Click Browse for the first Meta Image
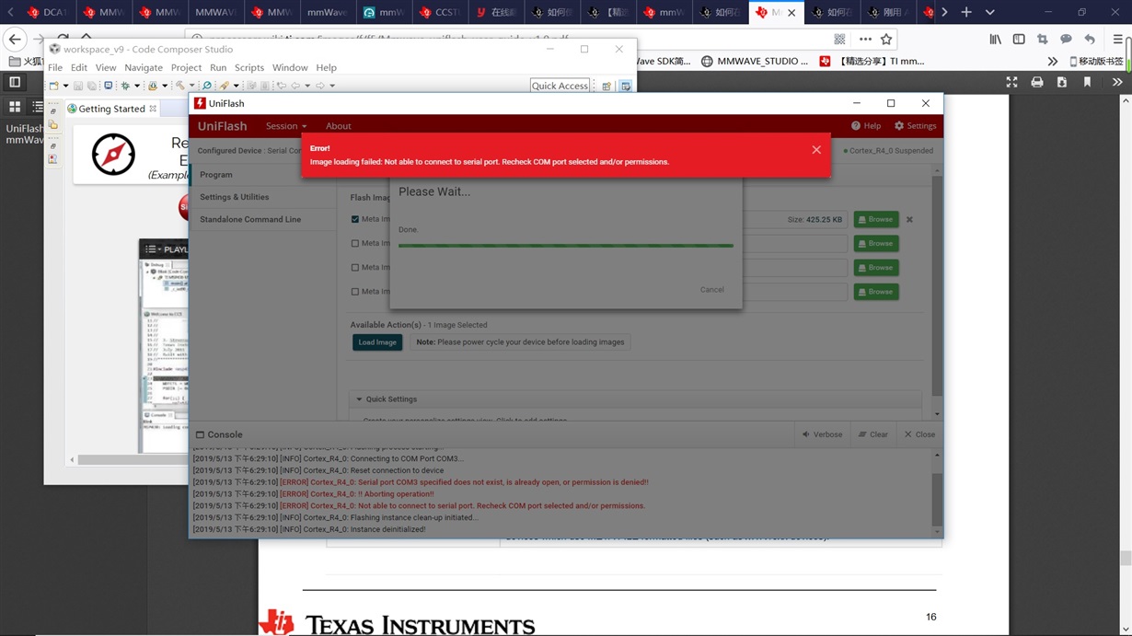Image resolution: width=1132 pixels, height=636 pixels. pyautogui.click(x=876, y=220)
